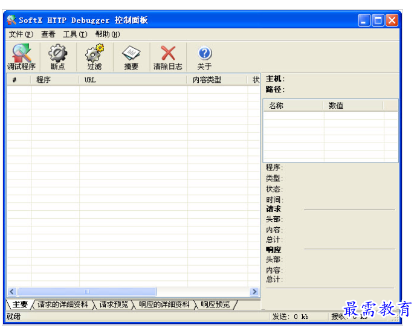Click the 就绪 status bar text

click(x=13, y=317)
